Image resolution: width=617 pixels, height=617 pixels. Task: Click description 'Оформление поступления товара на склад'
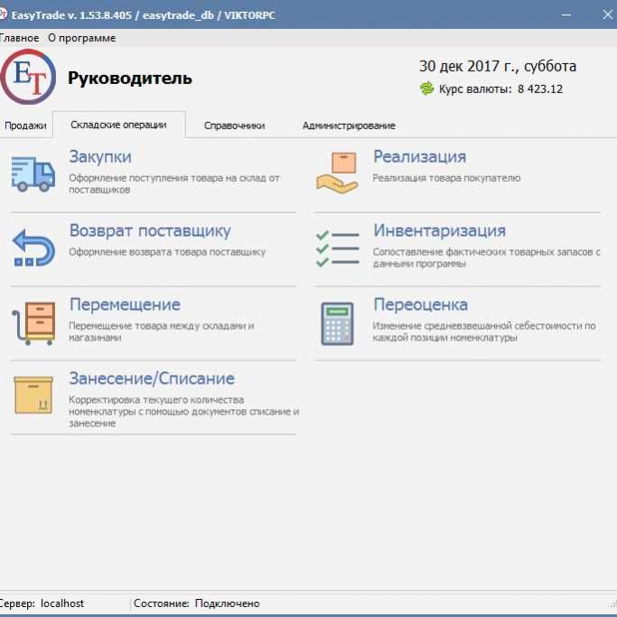[x=174, y=183]
